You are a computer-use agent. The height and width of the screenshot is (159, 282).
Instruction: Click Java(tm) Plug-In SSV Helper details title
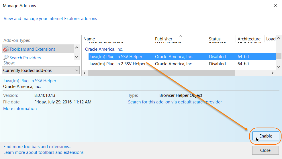[x=30, y=81]
